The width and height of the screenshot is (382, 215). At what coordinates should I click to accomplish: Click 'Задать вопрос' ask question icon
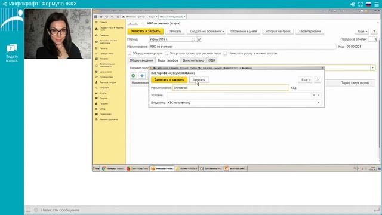click(12, 48)
